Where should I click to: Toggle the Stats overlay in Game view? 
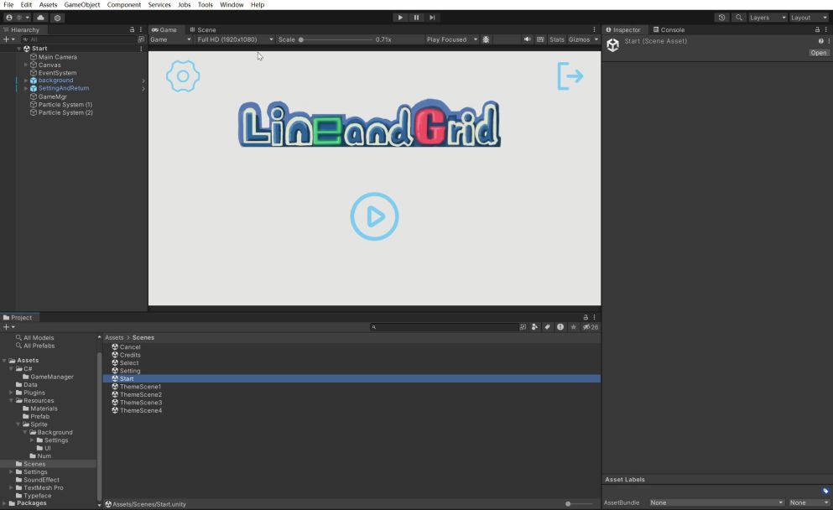click(x=557, y=39)
